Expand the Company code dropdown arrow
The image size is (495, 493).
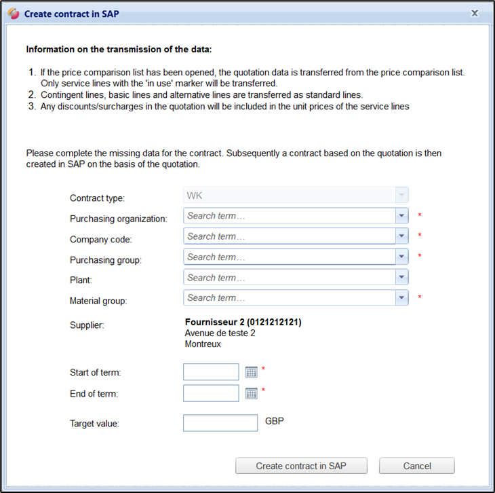pos(402,236)
